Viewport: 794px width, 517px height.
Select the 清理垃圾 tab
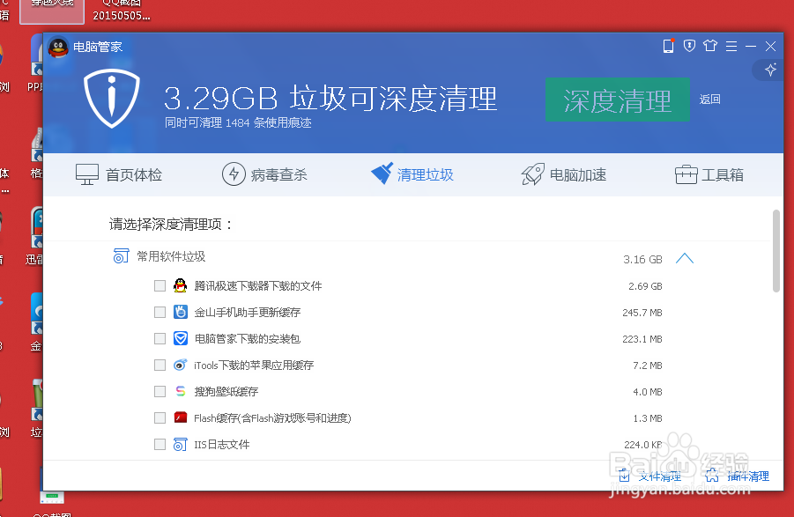click(x=412, y=174)
